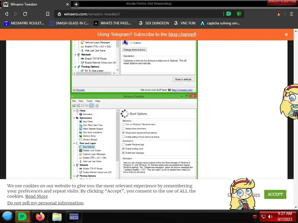Click the upper tree horizontal scrollbar thumb
Viewport: 298px width, 223px height.
click(93, 73)
